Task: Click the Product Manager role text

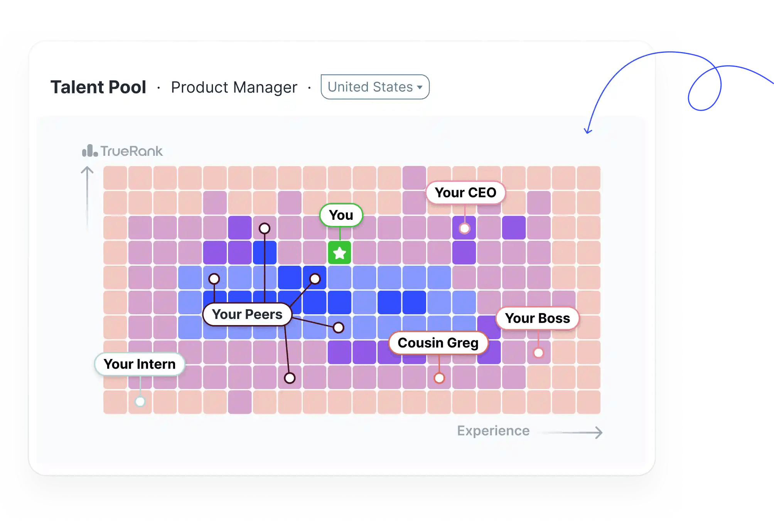Action: pyautogui.click(x=234, y=88)
